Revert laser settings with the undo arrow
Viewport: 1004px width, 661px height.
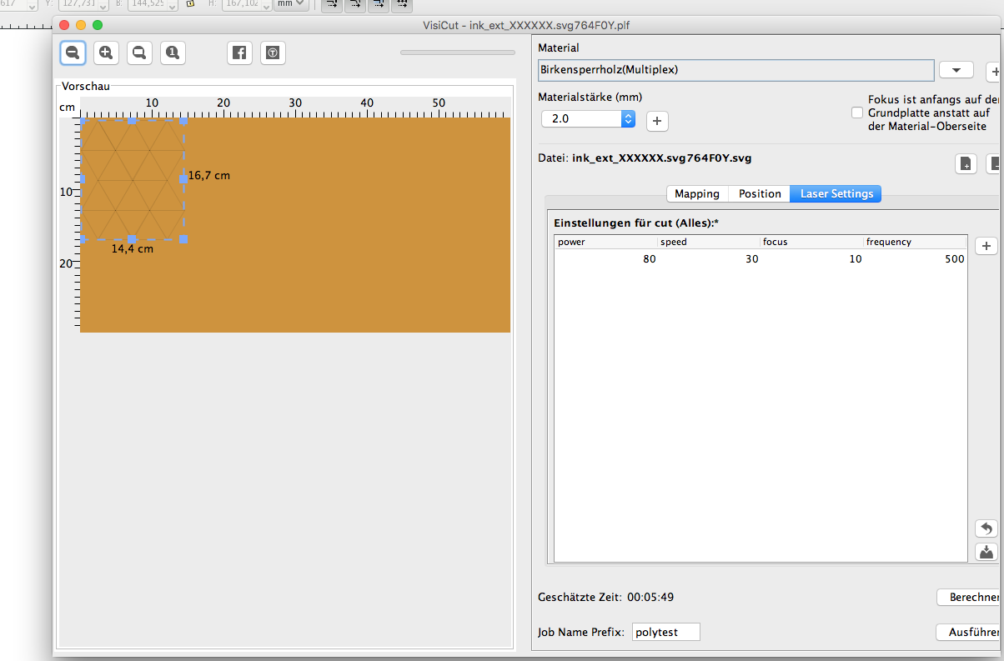(986, 528)
